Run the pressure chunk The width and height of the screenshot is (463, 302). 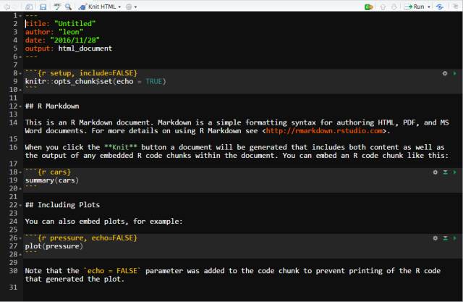(455, 238)
